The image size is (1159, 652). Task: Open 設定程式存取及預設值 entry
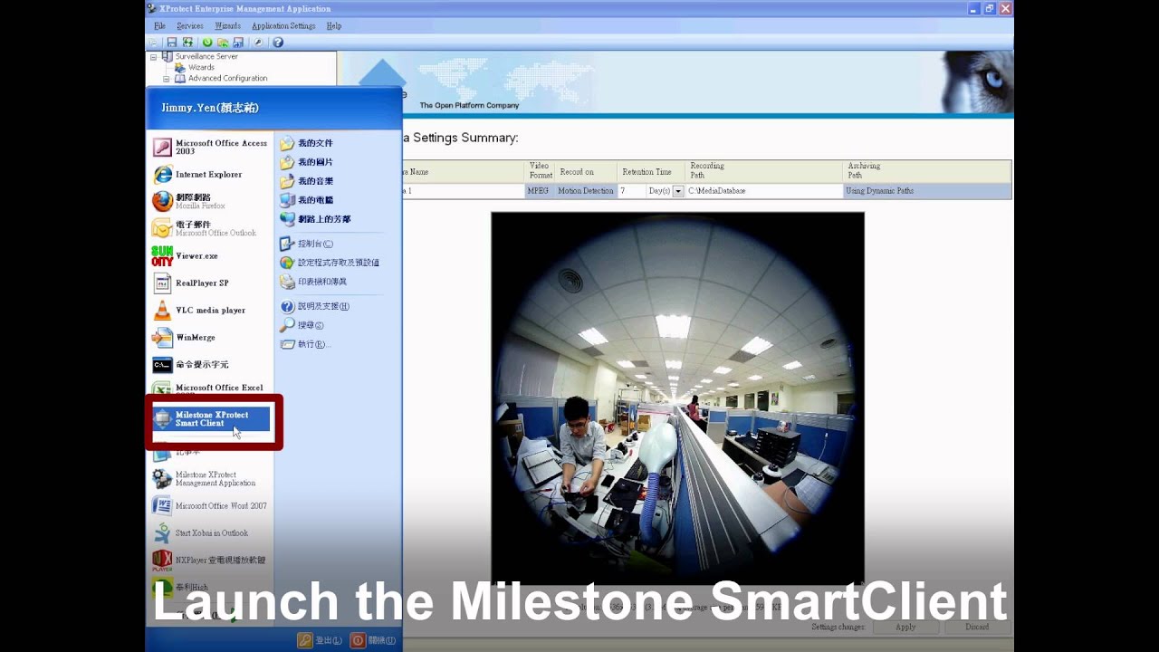(x=330, y=263)
